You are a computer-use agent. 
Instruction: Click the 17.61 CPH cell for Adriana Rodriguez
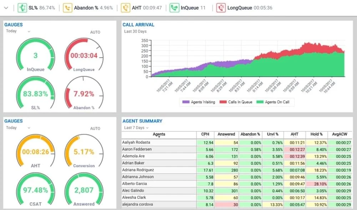point(205,170)
